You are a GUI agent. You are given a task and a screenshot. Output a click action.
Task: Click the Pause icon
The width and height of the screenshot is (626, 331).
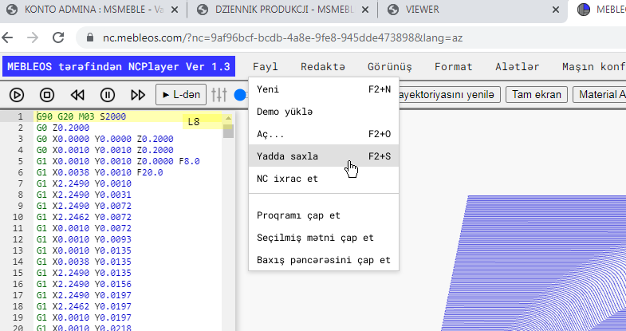108,95
